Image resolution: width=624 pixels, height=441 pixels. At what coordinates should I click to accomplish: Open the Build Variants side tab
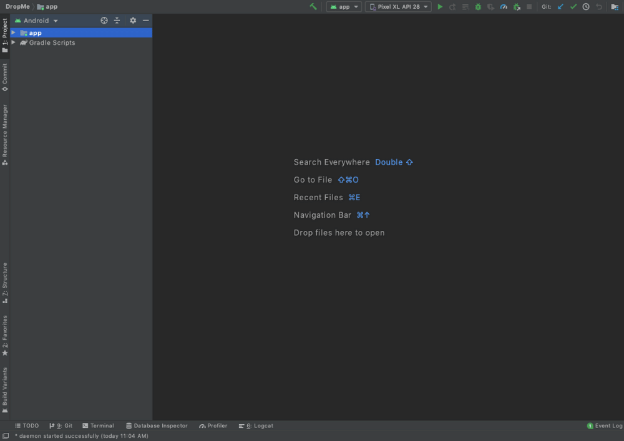5,390
